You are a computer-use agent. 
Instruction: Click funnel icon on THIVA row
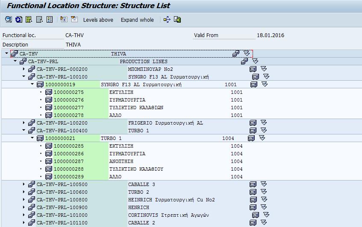coord(247,53)
